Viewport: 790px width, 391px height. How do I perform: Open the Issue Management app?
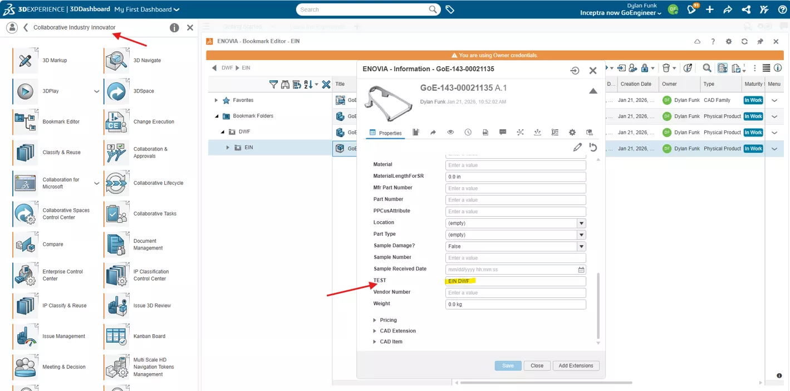(25, 336)
